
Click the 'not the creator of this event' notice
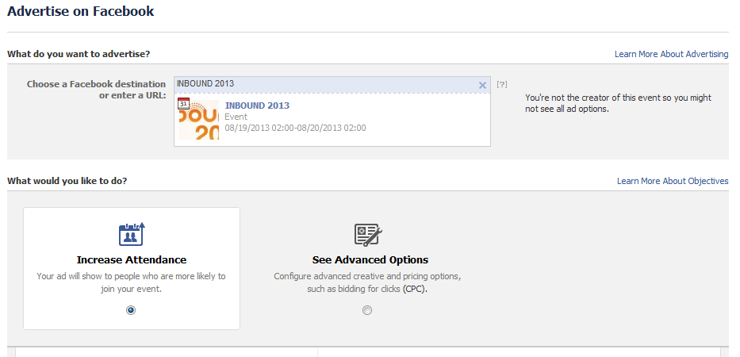click(x=618, y=103)
